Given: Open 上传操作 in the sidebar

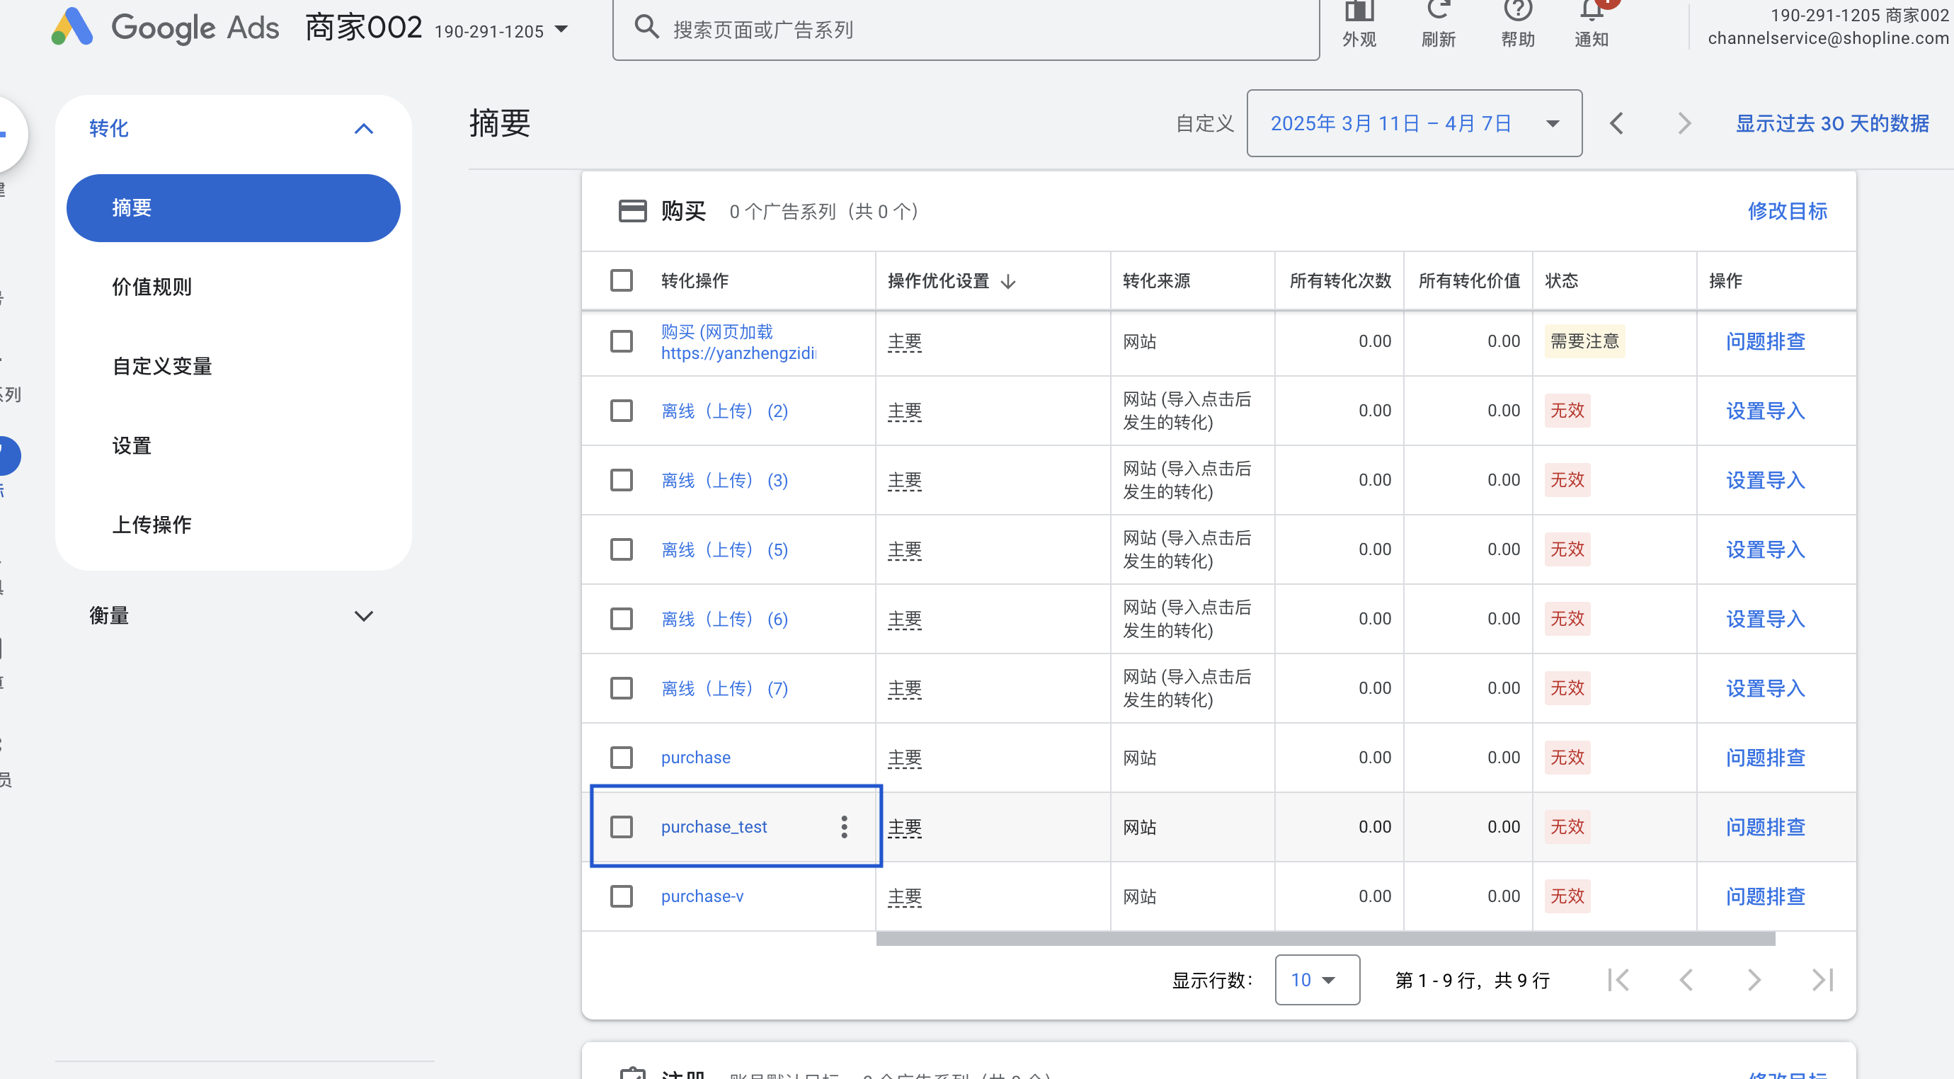Looking at the screenshot, I should tap(152, 525).
